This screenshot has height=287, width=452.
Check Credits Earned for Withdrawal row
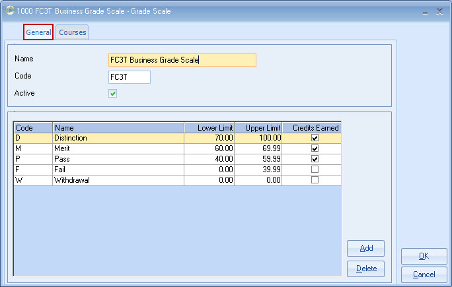tap(315, 180)
